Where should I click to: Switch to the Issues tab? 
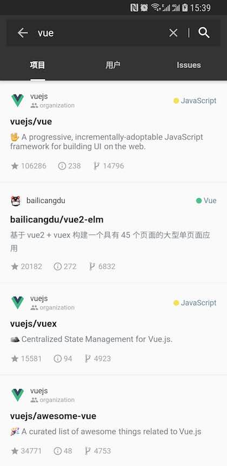[189, 65]
